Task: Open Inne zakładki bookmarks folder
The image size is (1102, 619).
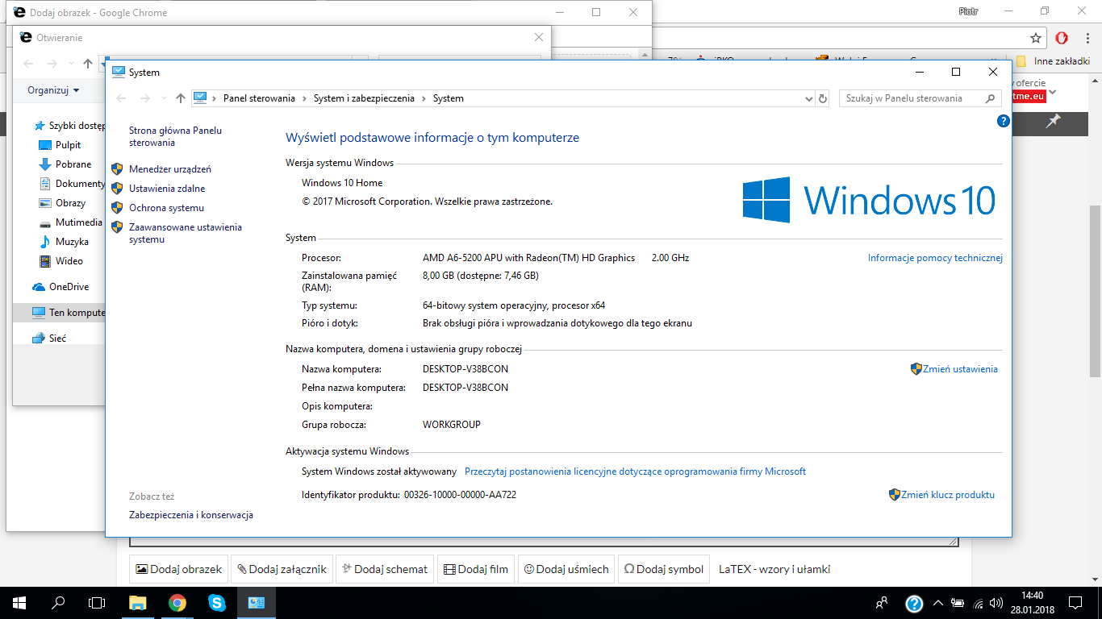Action: click(x=1054, y=61)
